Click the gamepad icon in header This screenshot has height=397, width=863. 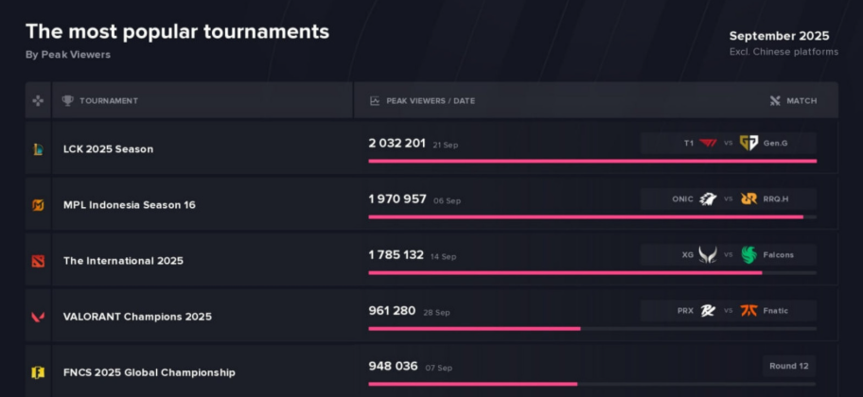tap(38, 101)
